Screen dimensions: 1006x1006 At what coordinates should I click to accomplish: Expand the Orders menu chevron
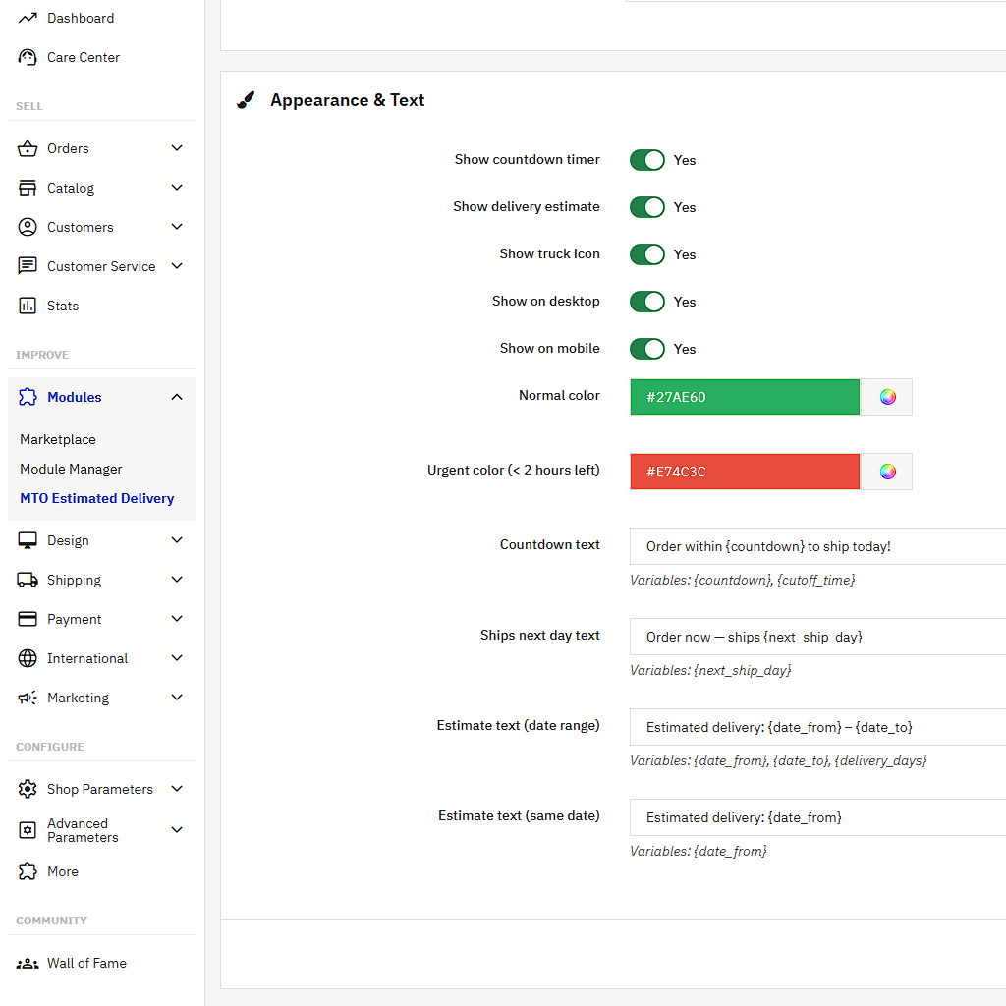coord(177,148)
